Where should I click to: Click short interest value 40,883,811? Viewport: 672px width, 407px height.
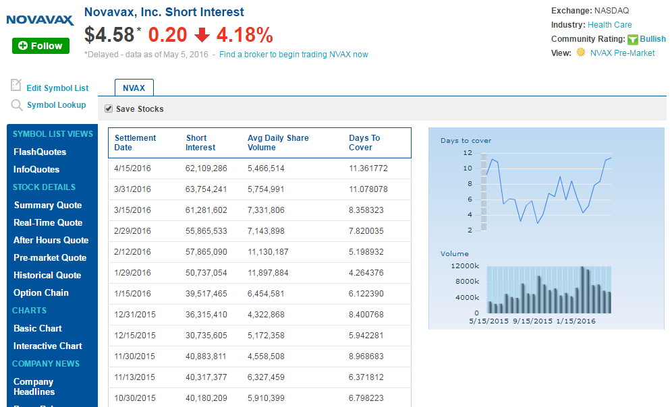tap(206, 356)
